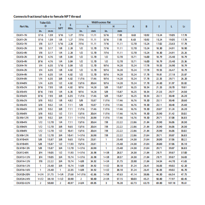Click the table title about female NPT thread
The width and height of the screenshot is (205, 205).
click(47, 17)
